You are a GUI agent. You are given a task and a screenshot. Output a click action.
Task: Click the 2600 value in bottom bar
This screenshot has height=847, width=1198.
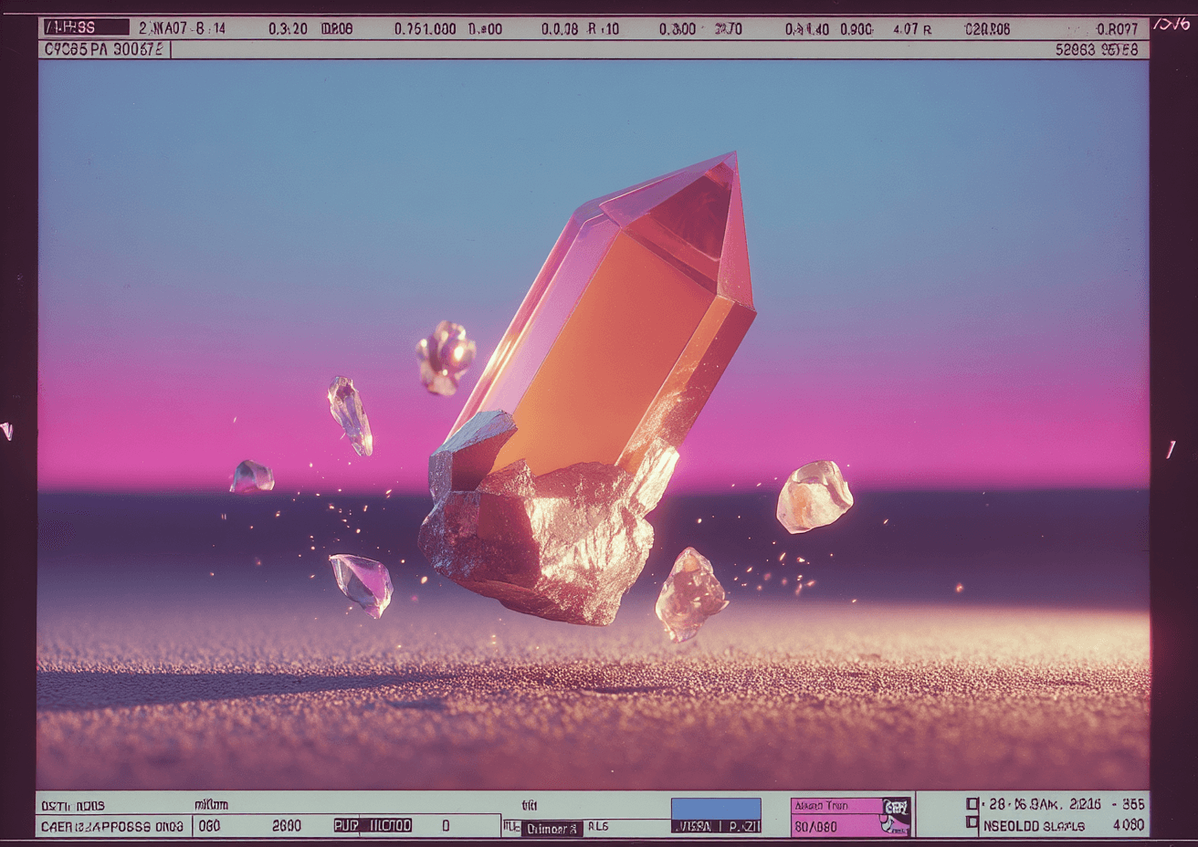(287, 826)
